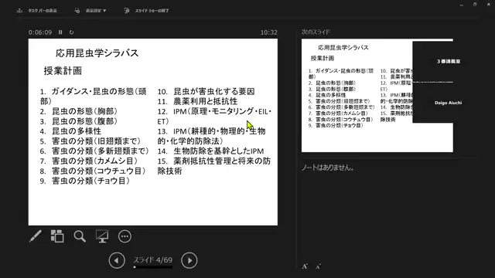This screenshot has width=495, height=278.
Task: Minimize the presenter view window
Action: coord(462,5)
